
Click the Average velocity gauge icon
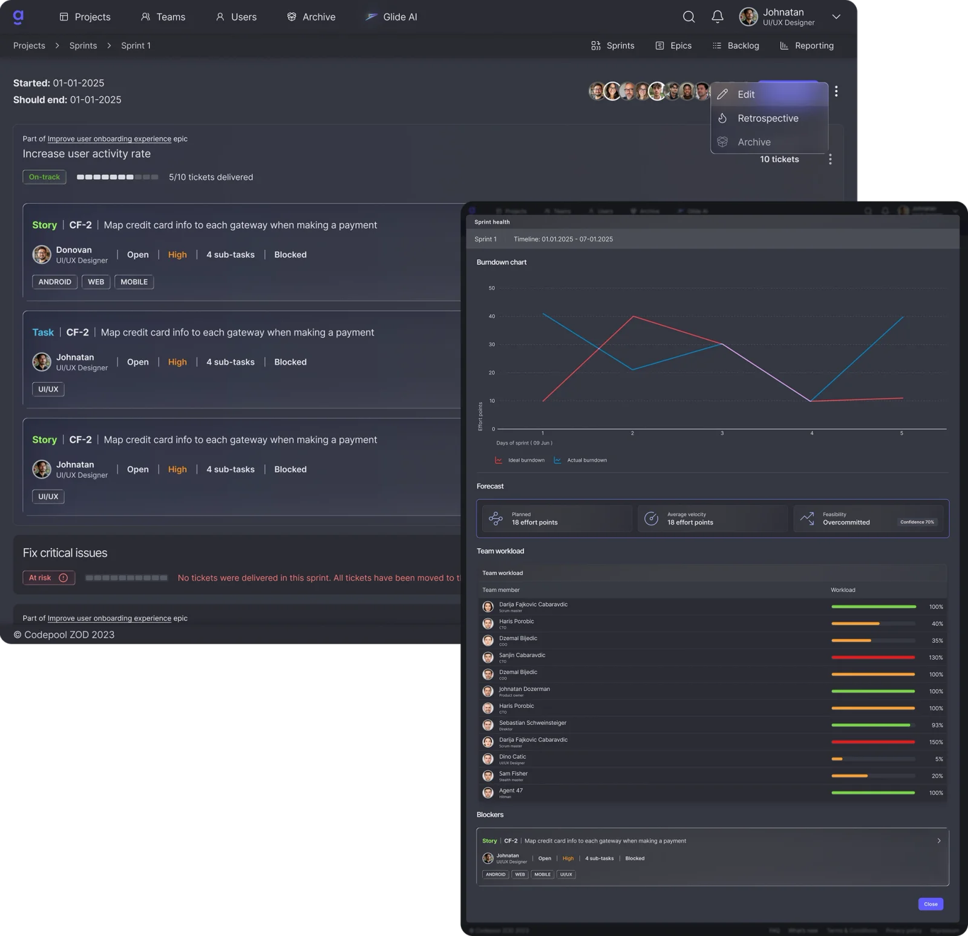(x=651, y=519)
